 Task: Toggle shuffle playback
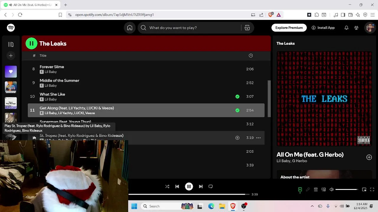click(167, 186)
